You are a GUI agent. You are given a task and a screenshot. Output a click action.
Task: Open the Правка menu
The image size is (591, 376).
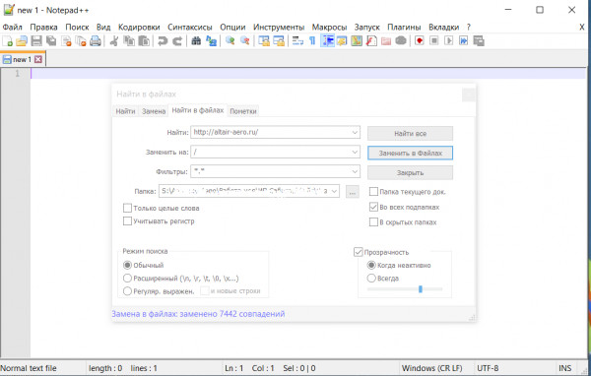(x=43, y=28)
